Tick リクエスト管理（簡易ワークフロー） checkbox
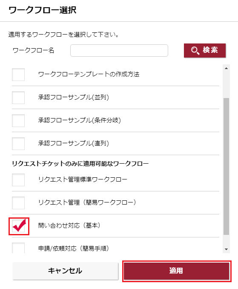This screenshot has width=238, height=289. coord(18,203)
